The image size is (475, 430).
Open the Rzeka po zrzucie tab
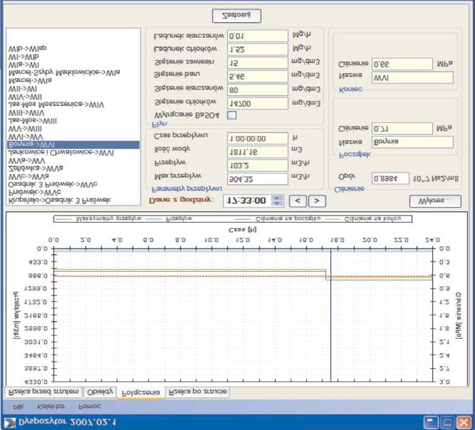(198, 392)
